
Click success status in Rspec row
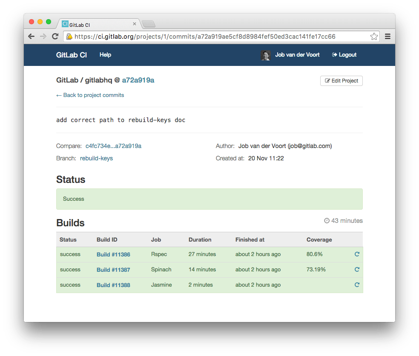coord(70,254)
